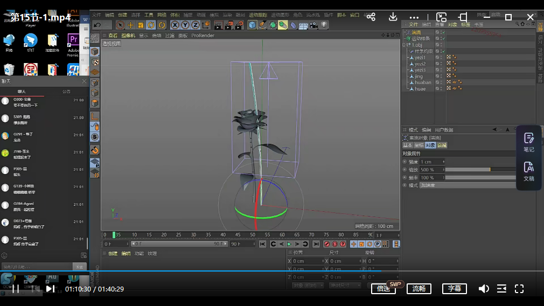Open the 对象 (相对) coordinate dropdown
This screenshot has height=306, width=544.
[x=308, y=285]
